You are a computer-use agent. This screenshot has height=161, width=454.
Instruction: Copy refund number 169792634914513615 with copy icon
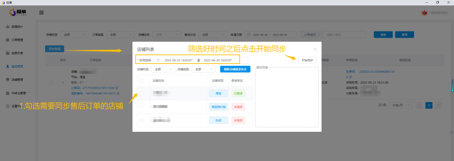(118, 93)
